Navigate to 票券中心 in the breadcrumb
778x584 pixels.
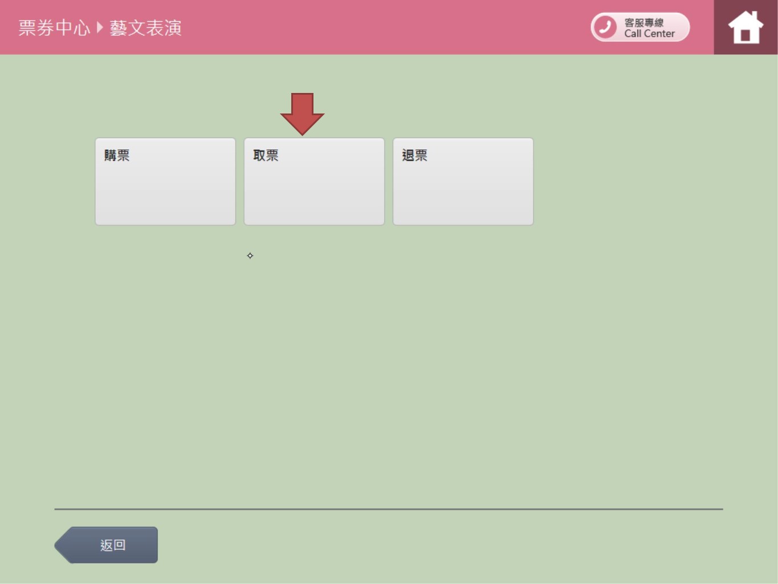pyautogui.click(x=54, y=27)
